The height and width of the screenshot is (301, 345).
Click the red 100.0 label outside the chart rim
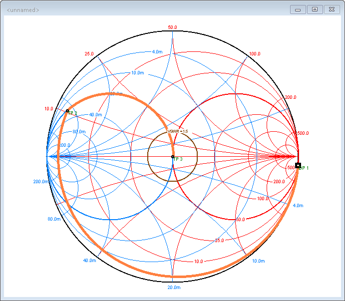(x=255, y=54)
